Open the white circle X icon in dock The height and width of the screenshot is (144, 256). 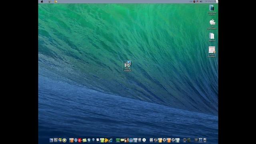144,140
